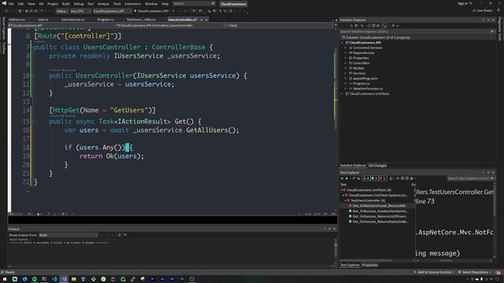Toggle the total tests filter badge showing 4

point(365,178)
